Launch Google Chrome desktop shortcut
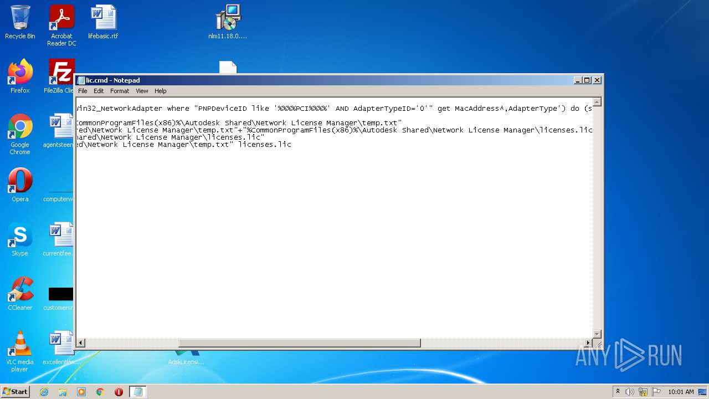This screenshot has height=399, width=709. click(20, 134)
